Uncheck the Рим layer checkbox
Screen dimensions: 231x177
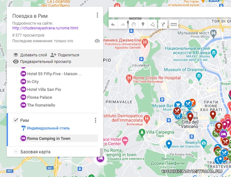click(x=16, y=120)
